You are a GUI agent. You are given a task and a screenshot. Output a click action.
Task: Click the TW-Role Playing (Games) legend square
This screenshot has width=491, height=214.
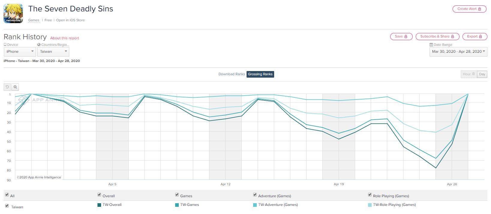[370, 205]
